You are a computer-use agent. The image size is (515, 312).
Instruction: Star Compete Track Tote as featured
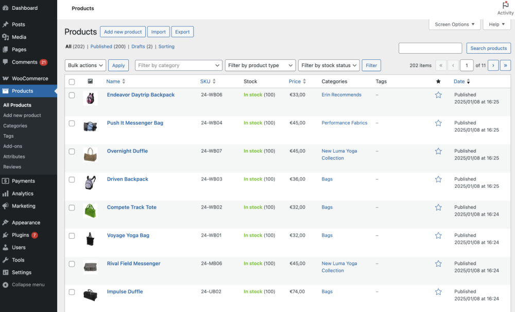(438, 207)
